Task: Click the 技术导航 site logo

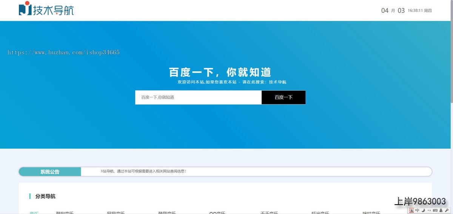Action: coord(46,9)
